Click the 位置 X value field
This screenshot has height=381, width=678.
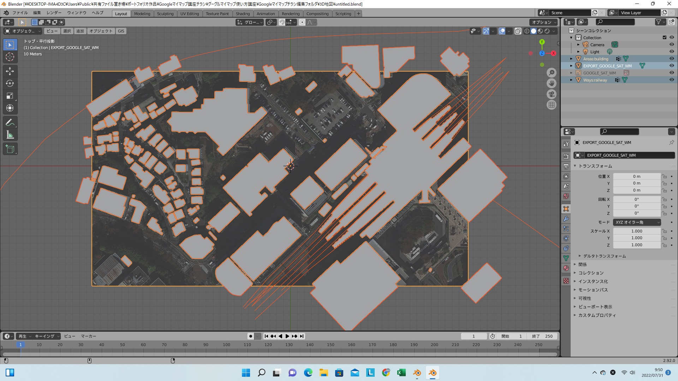point(636,176)
